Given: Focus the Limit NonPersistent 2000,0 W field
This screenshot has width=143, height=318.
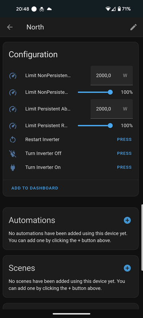Looking at the screenshot, I should point(112,76).
